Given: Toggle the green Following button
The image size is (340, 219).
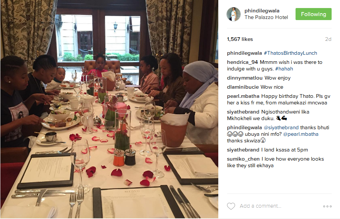Looking at the screenshot, I should 313,14.
